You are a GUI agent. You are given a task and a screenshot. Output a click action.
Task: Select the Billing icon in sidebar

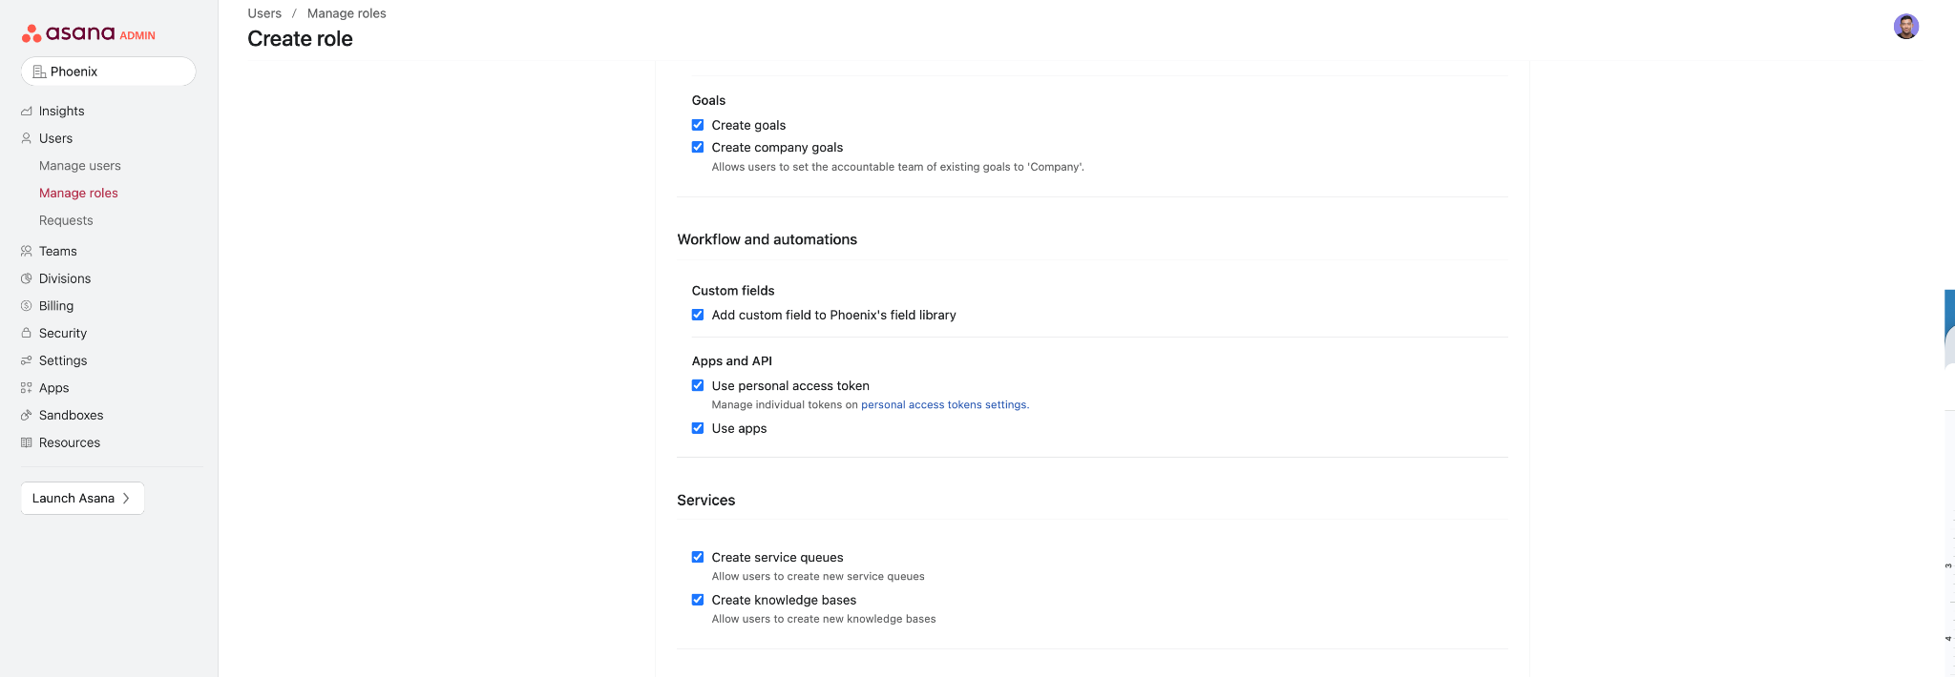27,306
